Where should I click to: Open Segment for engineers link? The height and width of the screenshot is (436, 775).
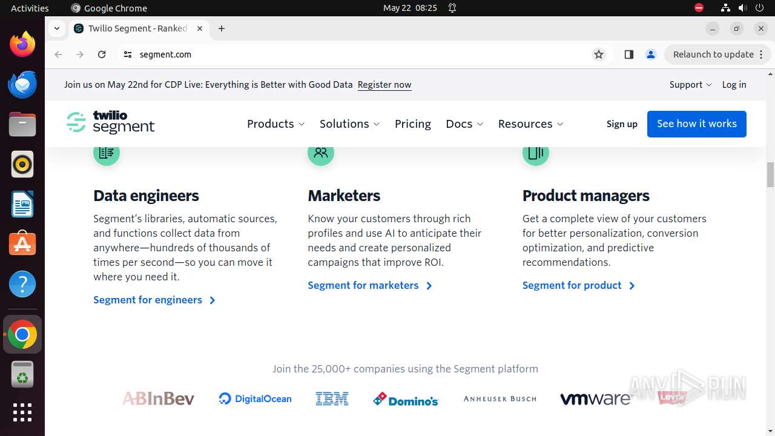[x=154, y=300]
